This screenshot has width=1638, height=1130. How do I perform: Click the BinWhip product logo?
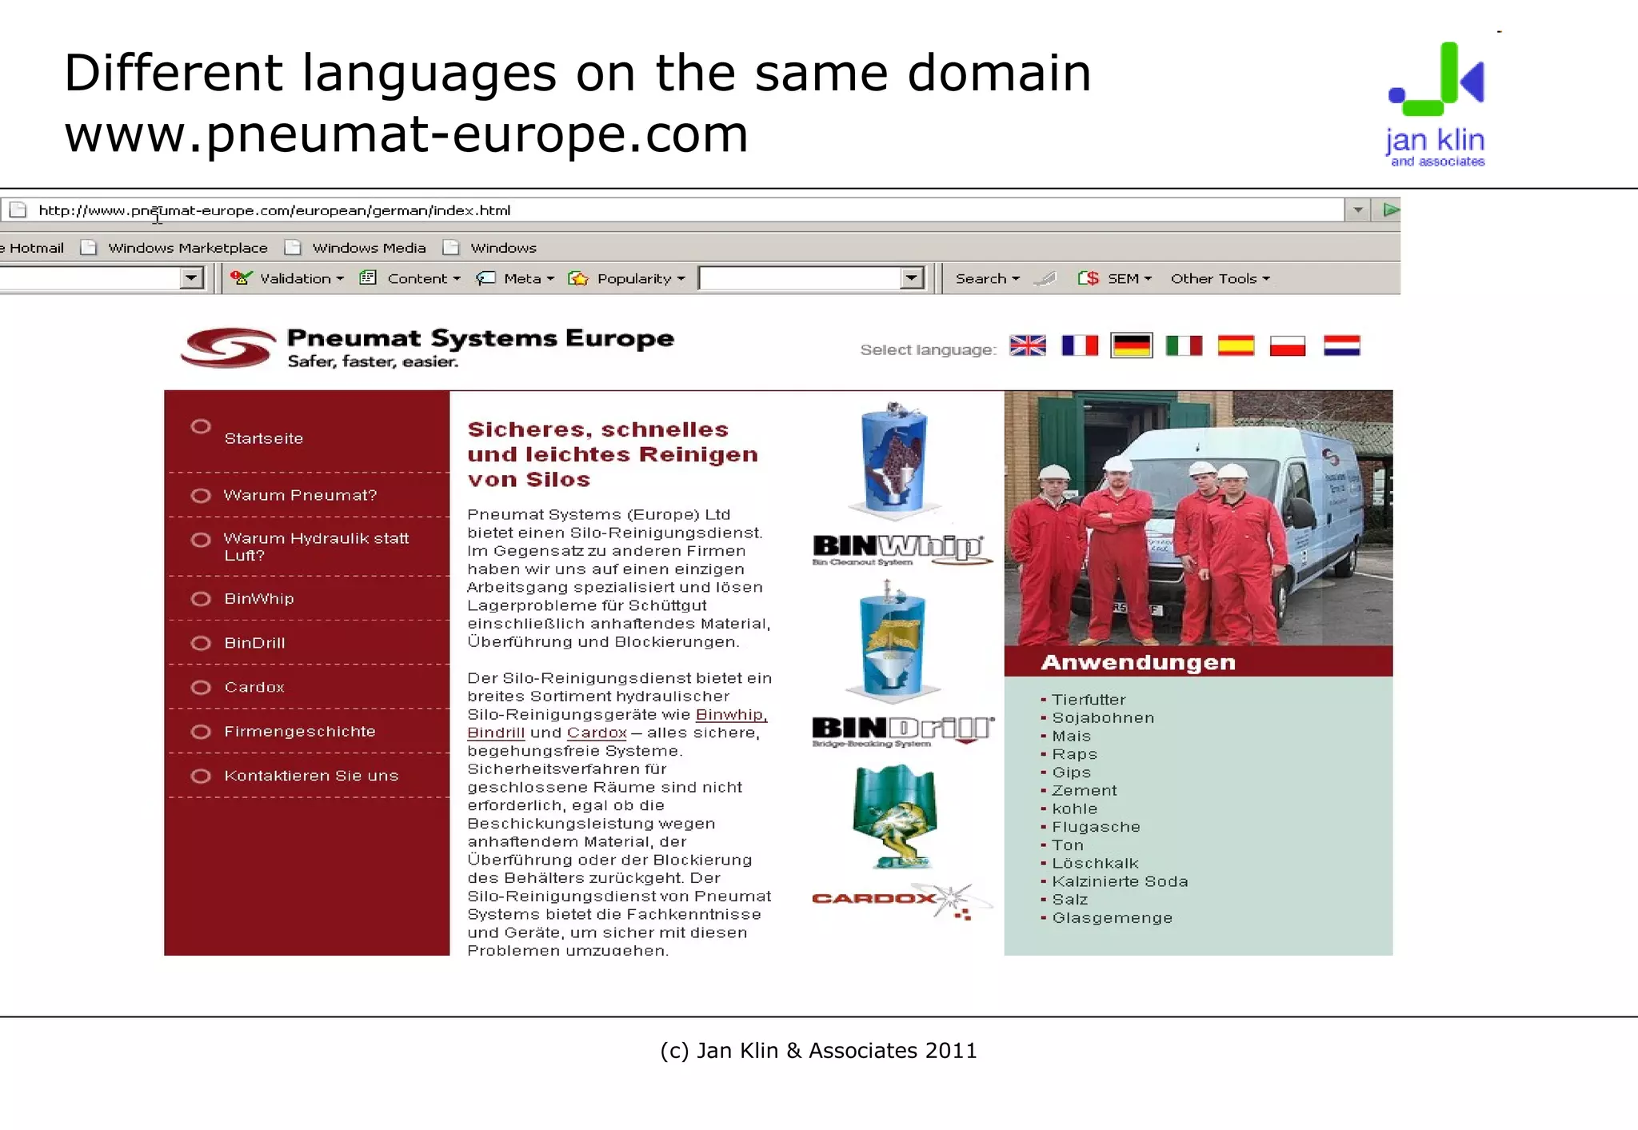point(901,549)
